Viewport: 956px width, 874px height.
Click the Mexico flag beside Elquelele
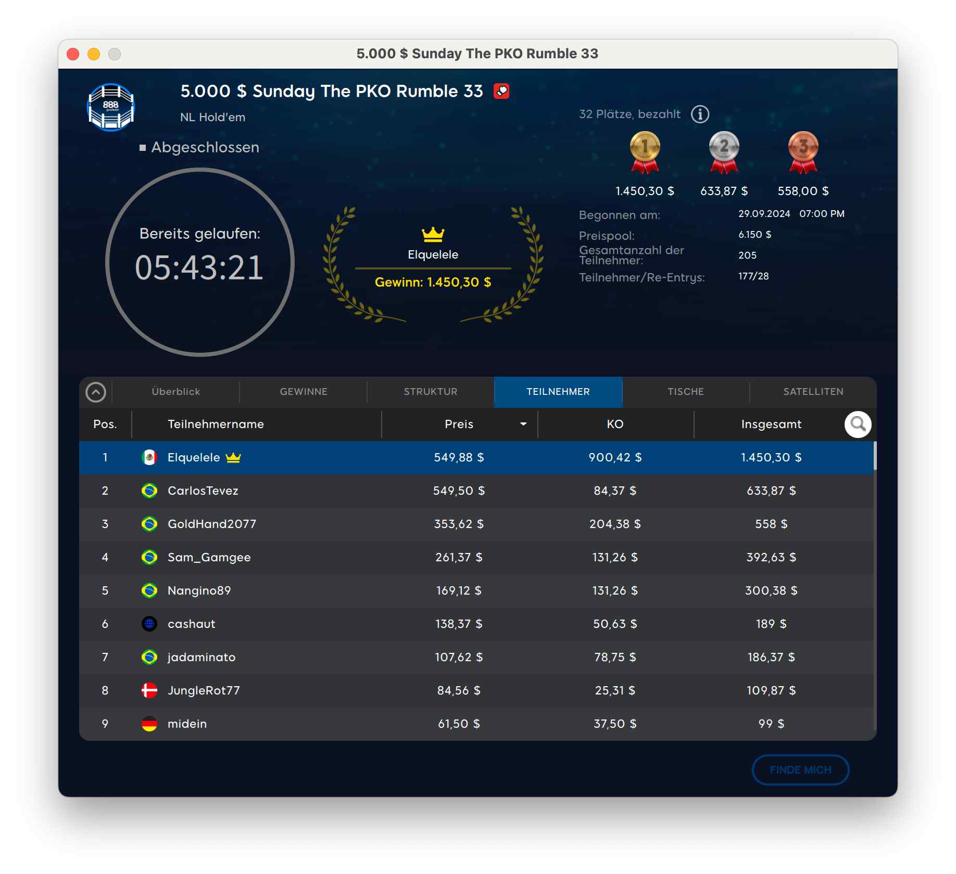pyautogui.click(x=149, y=457)
